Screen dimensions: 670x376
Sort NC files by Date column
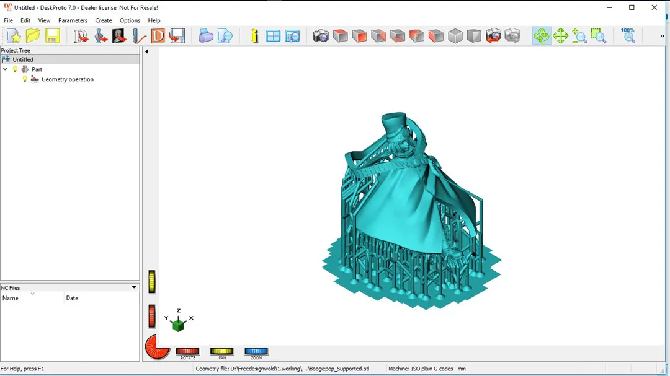pos(102,298)
